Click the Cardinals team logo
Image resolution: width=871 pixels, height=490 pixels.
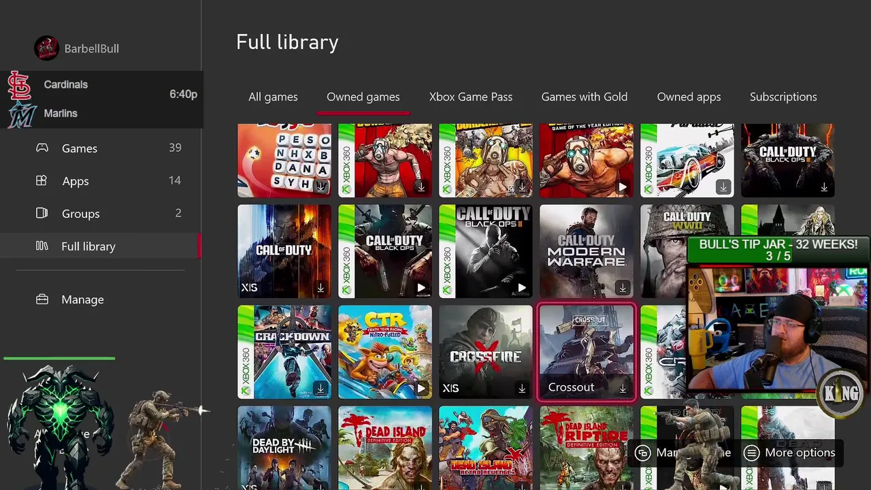coord(20,86)
